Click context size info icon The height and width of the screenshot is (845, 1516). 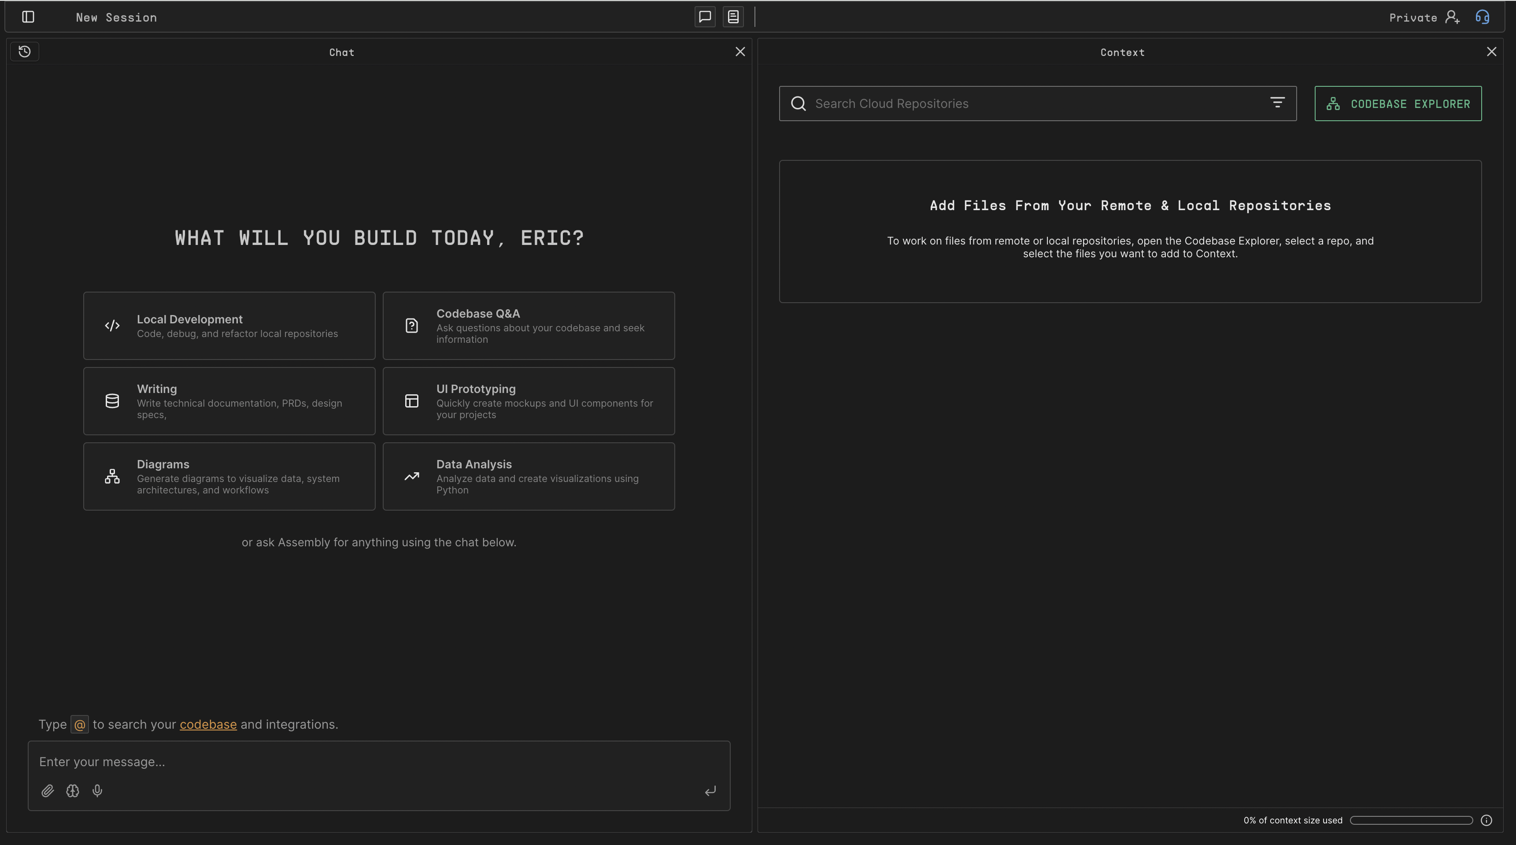coord(1486,820)
